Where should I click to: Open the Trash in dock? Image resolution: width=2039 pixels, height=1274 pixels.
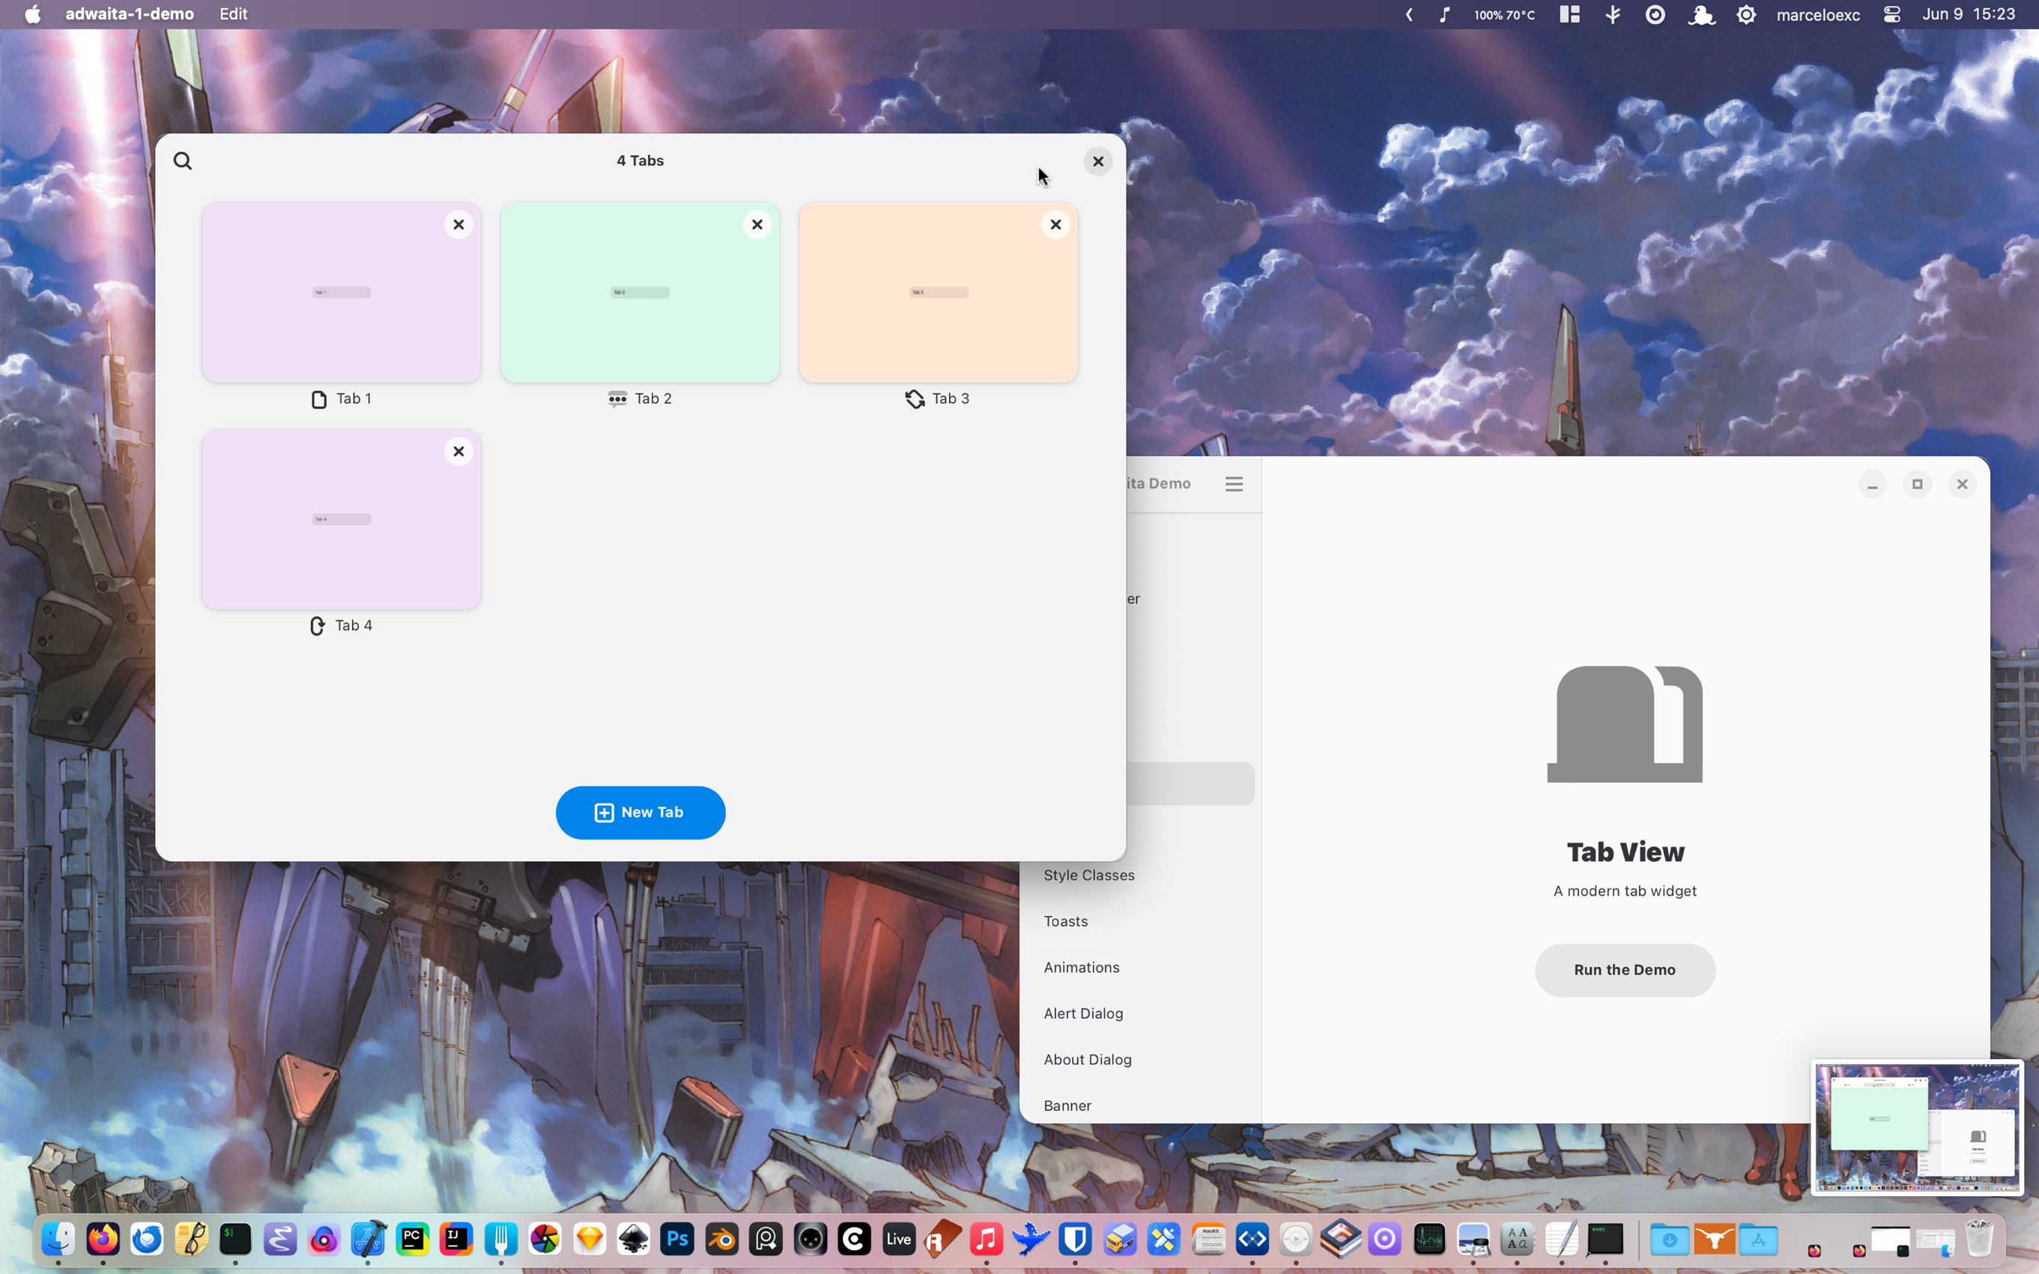click(x=1979, y=1239)
